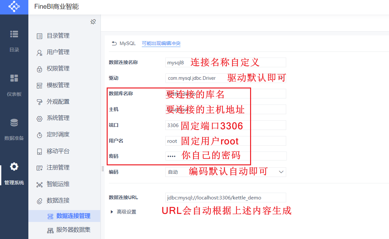The width and height of the screenshot is (389, 239).
Task: Click the 数据连接名称 input field
Action: pyautogui.click(x=226, y=62)
